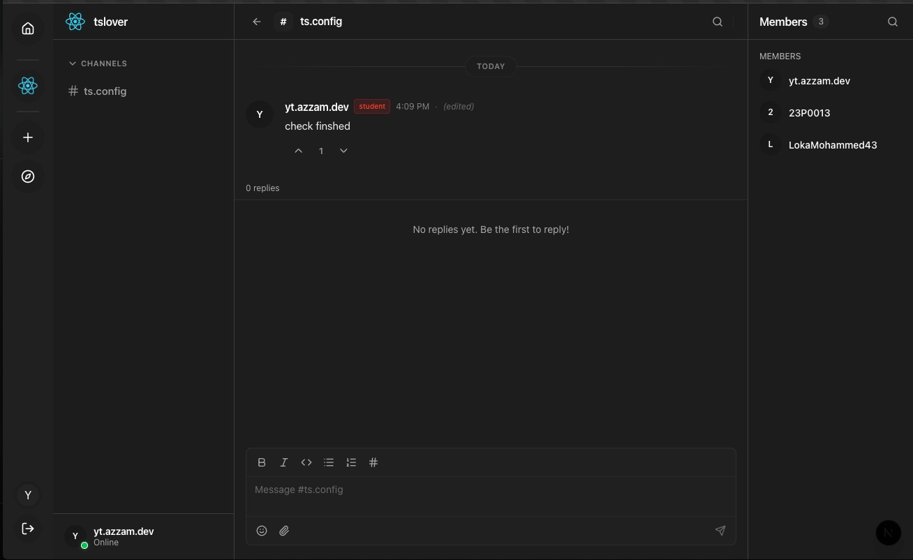913x560 pixels.
Task: Open member LokaMohammed43 from members list
Action: [x=832, y=145]
